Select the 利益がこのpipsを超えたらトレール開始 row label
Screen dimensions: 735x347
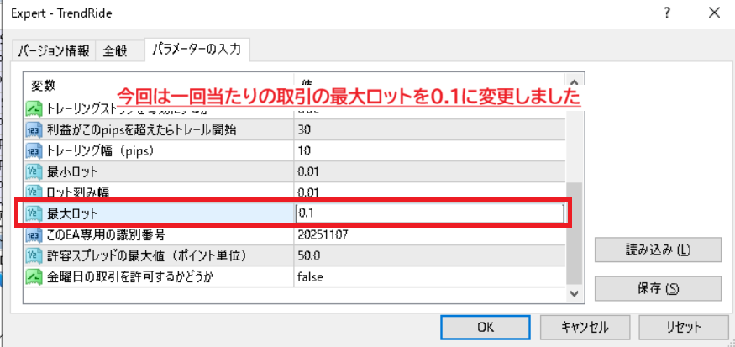[x=142, y=130]
